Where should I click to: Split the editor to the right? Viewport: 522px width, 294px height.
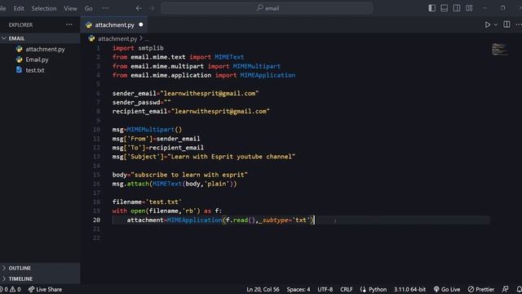point(507,24)
